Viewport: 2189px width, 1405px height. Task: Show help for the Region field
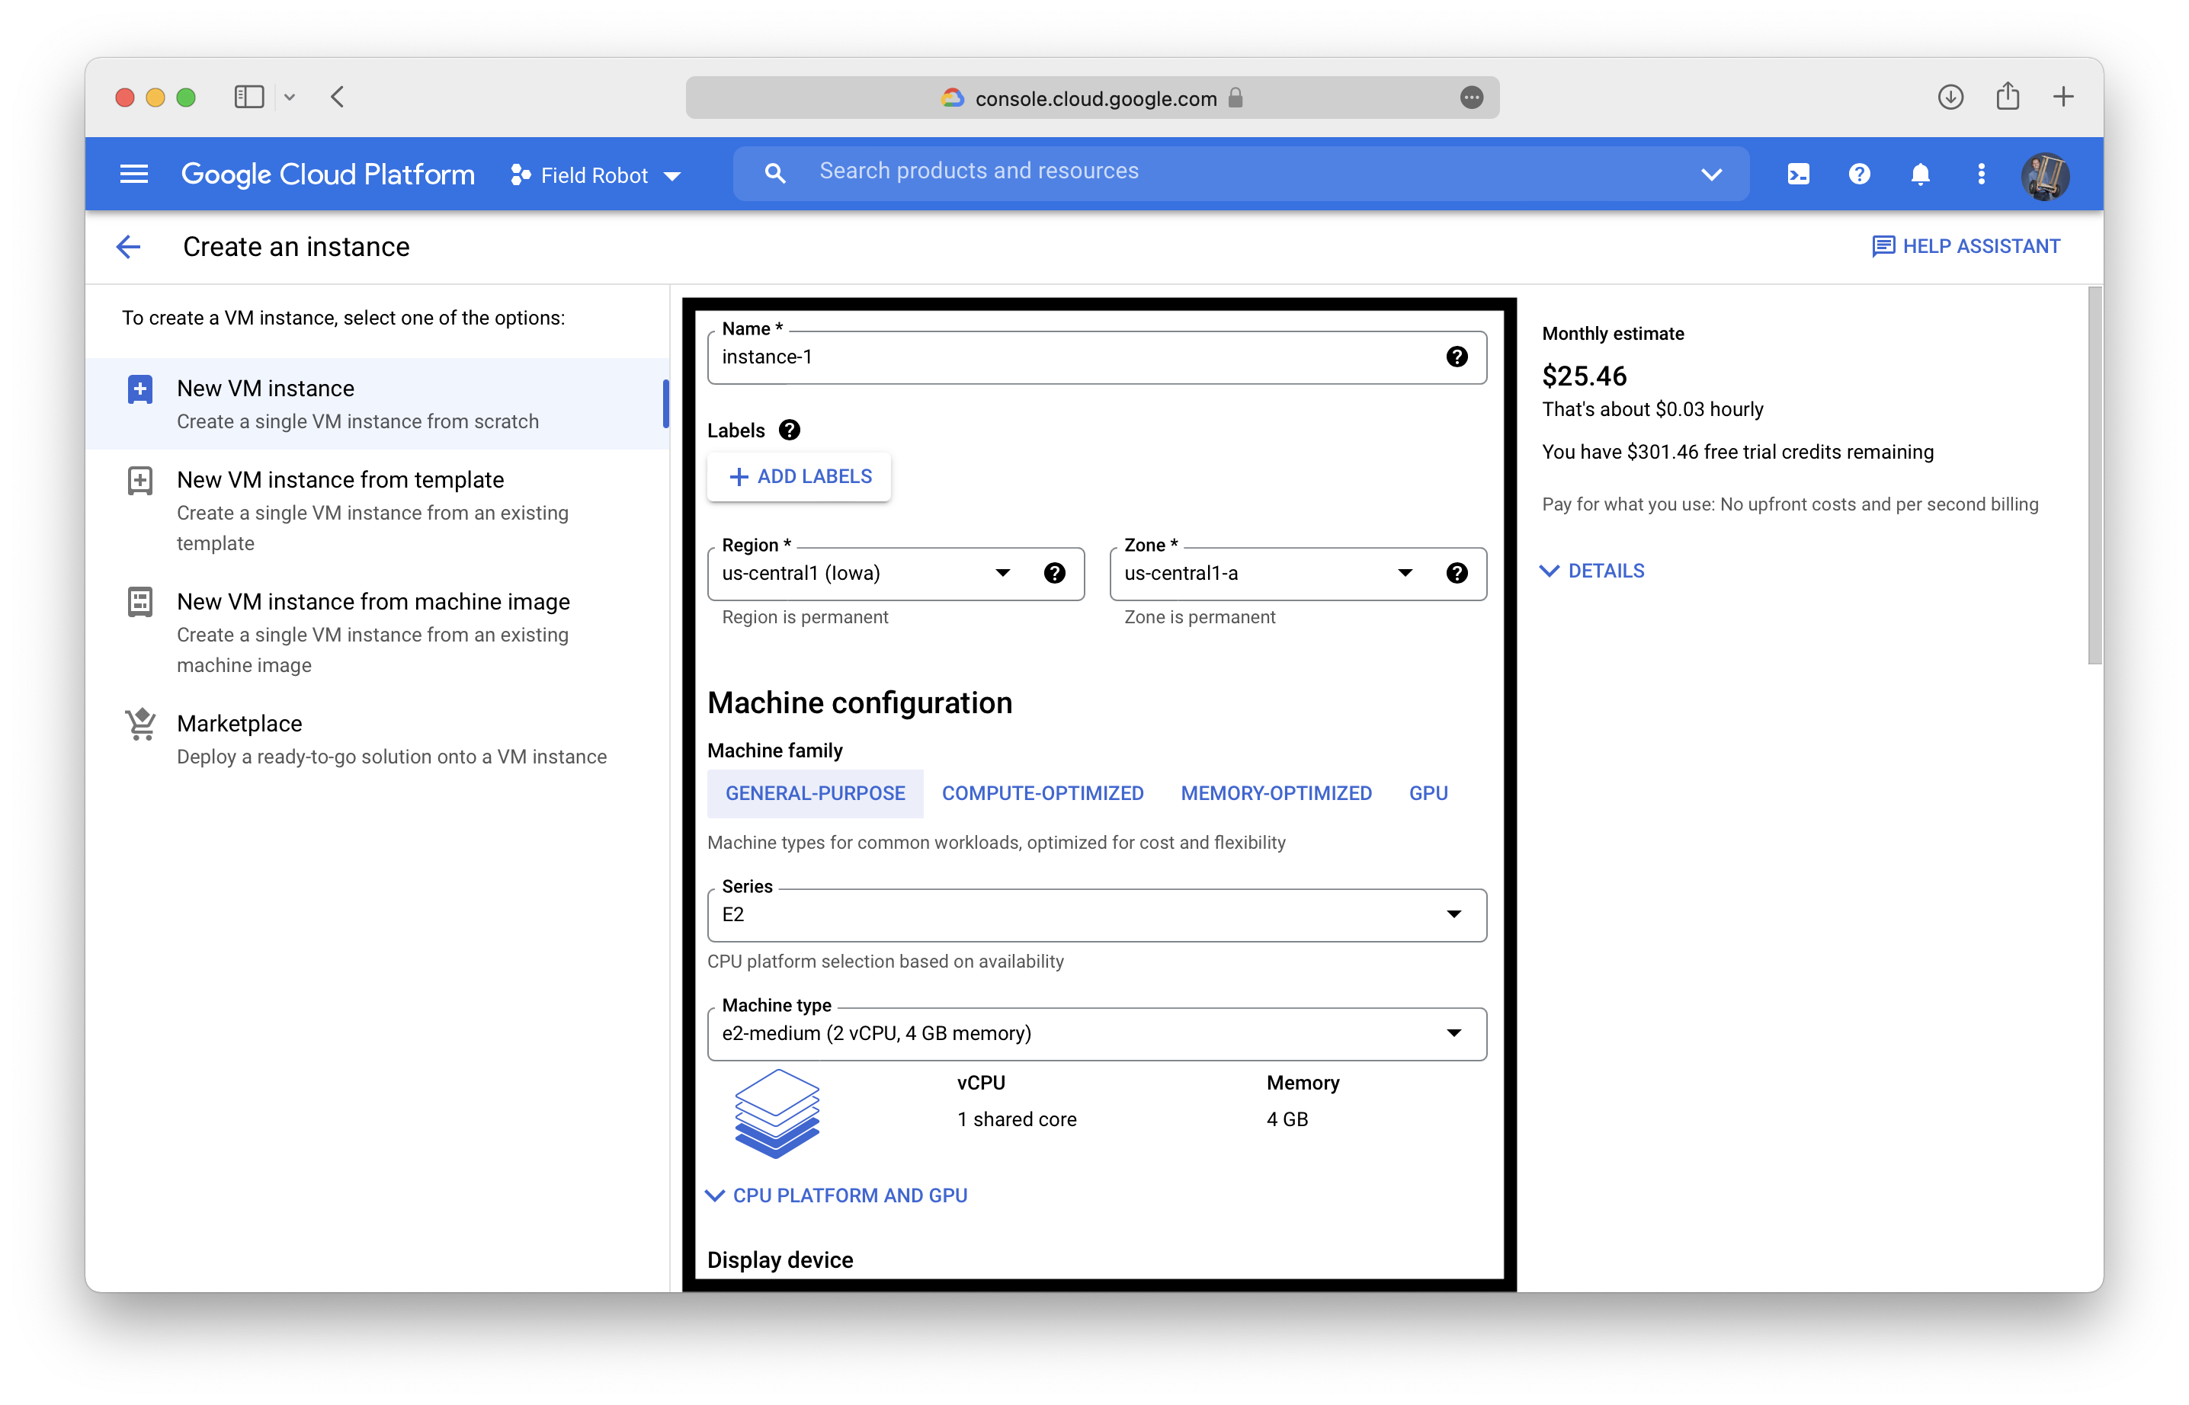(1055, 573)
